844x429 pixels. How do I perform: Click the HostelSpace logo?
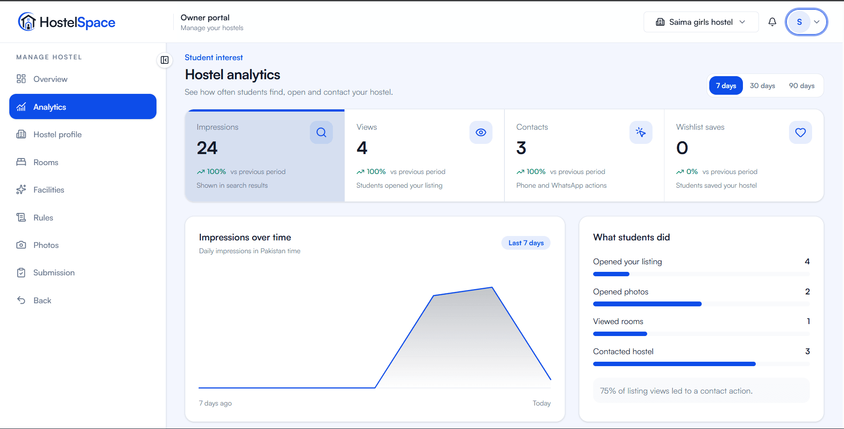coord(66,22)
